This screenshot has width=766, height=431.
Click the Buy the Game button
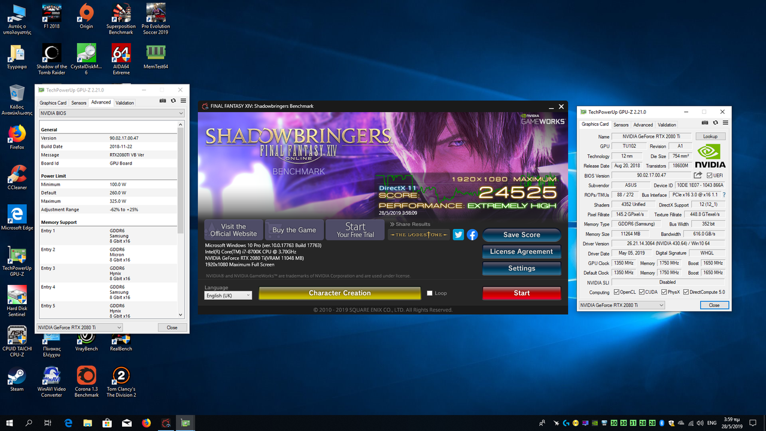click(294, 230)
